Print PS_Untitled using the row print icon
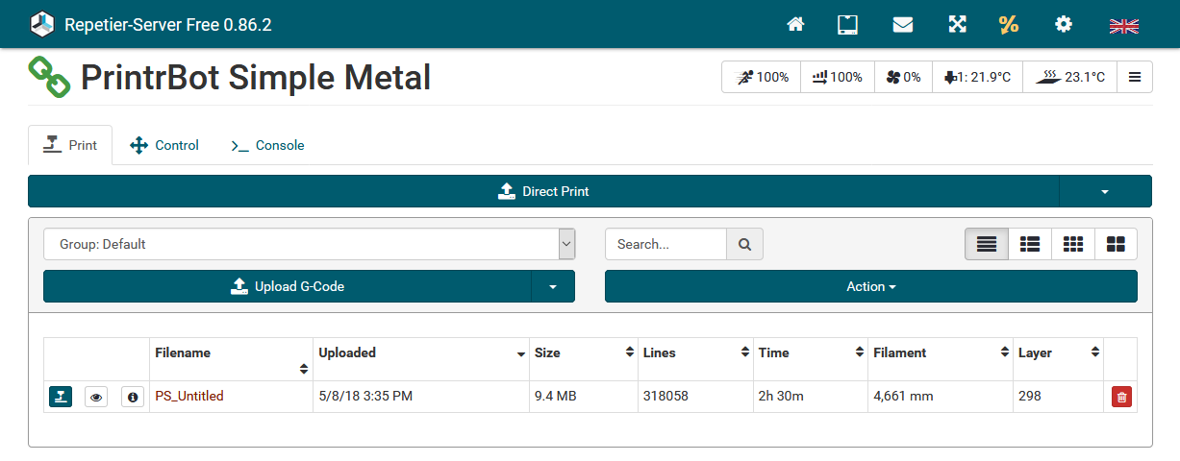The image size is (1180, 461). point(61,396)
